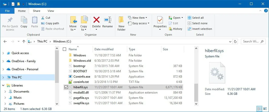Click Windows (C:) breadcrumb segment
The width and height of the screenshot is (269, 112).
point(62,41)
